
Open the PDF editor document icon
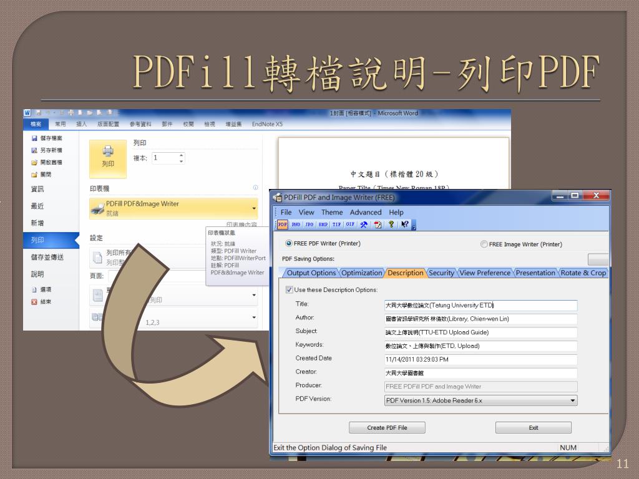378,225
